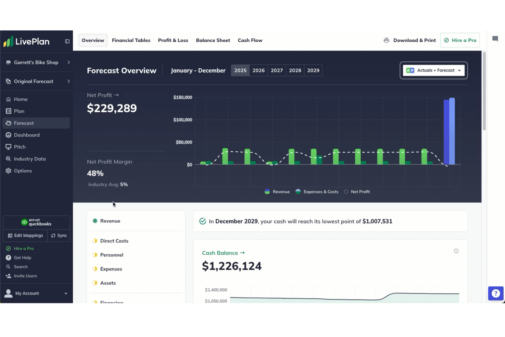505x337 pixels.
Task: Collapse the sidebar using the panel icon
Action: [67, 41]
